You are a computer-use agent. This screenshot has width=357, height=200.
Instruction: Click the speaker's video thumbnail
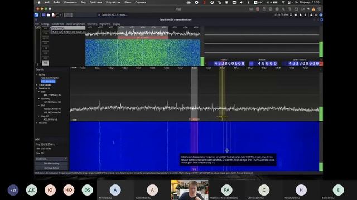pyautogui.click(x=190, y=190)
